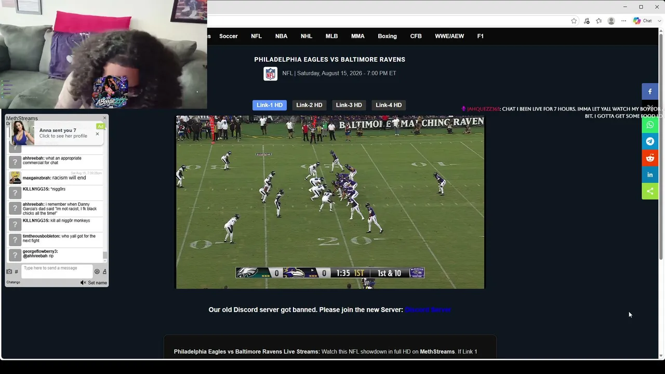This screenshot has width=665, height=374.
Task: Open the Anna profile ad thumbnail
Action: click(x=22, y=133)
